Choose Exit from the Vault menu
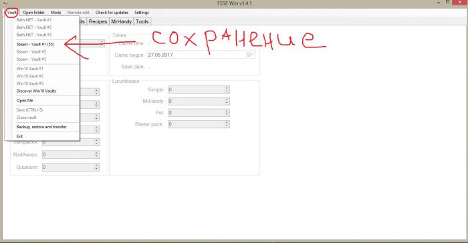This screenshot has height=243, width=468. tap(19, 136)
